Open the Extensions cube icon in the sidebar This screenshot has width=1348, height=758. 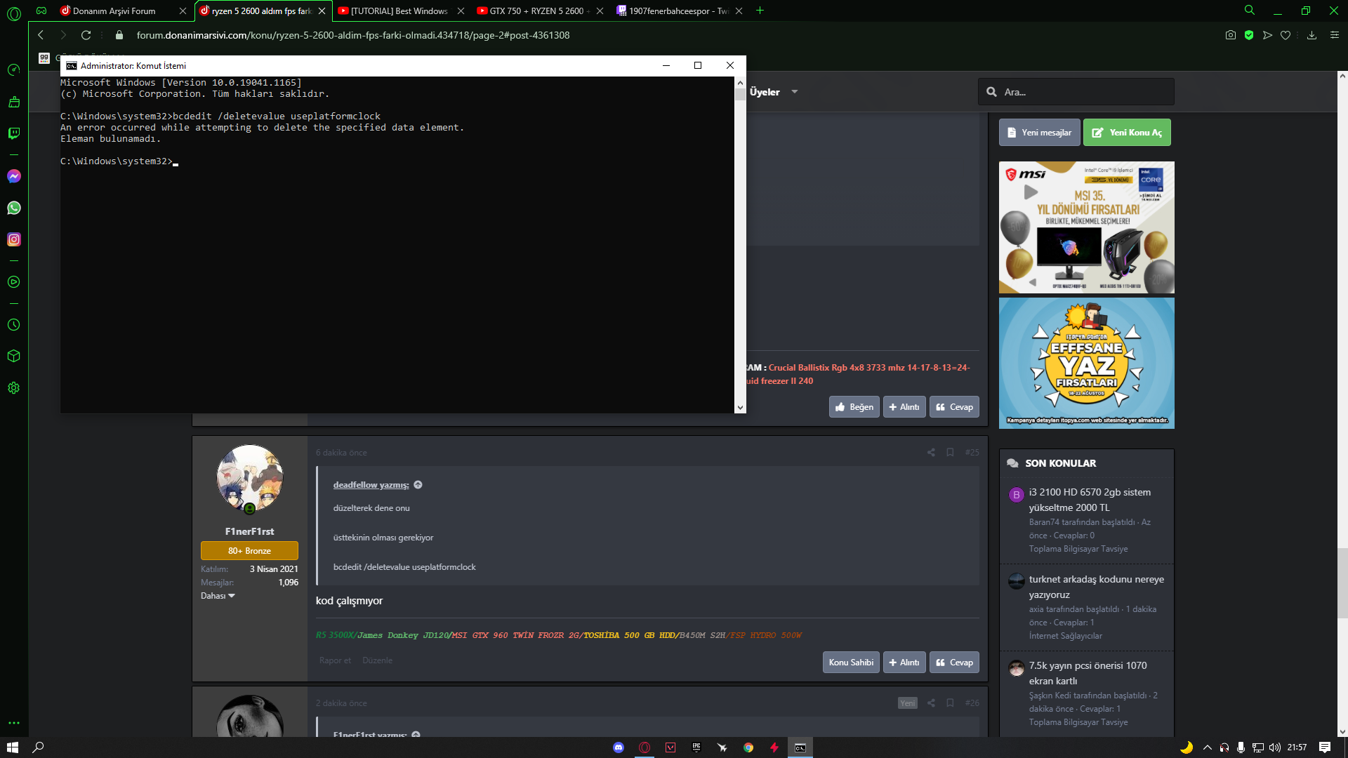click(x=13, y=356)
